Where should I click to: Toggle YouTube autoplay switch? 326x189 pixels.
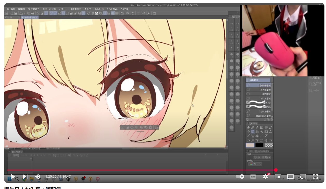[x=240, y=177]
